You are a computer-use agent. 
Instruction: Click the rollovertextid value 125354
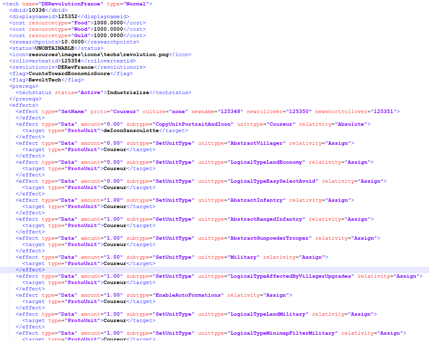coord(71,61)
